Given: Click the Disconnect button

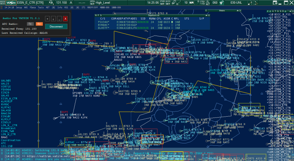Looking at the screenshot, I should point(56,26).
